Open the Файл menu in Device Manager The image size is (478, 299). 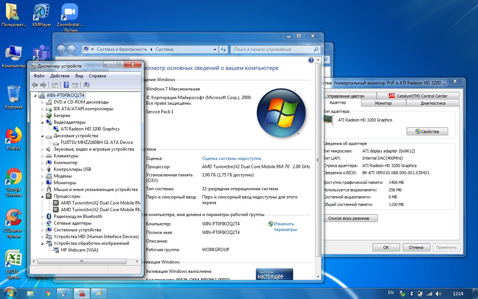coord(39,76)
